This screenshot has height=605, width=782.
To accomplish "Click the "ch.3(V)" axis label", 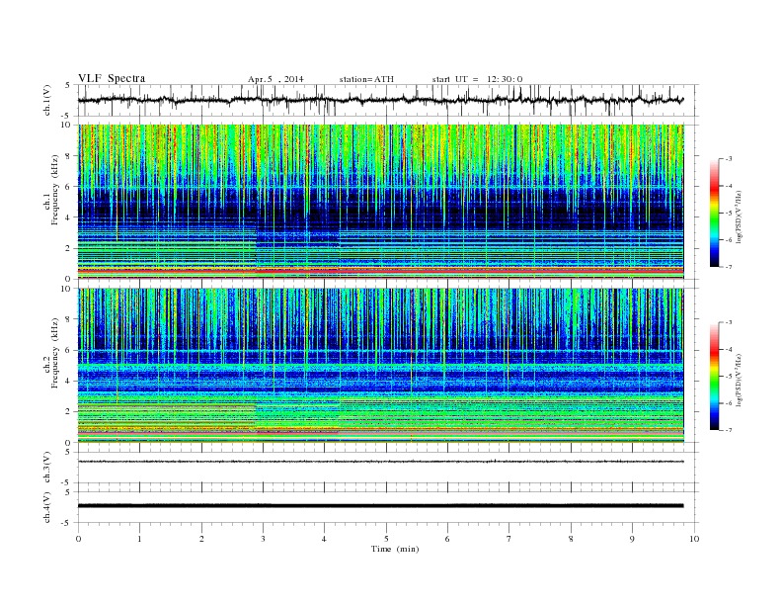I will pos(47,468).
